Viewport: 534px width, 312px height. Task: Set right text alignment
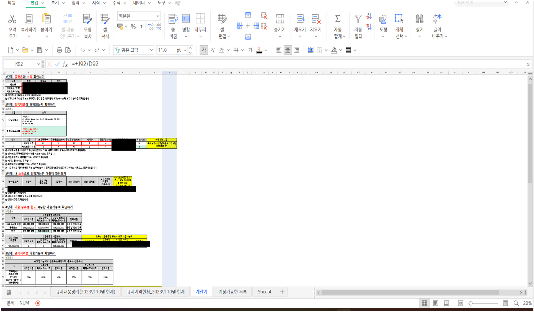click(x=297, y=50)
